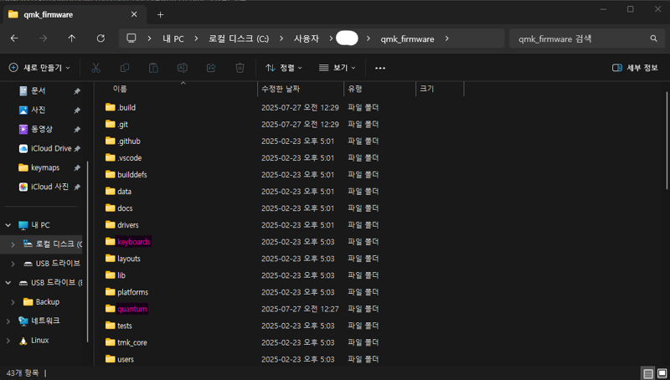Screen dimensions: 670x380
Task: Refresh the current folder view
Action: click(100, 39)
